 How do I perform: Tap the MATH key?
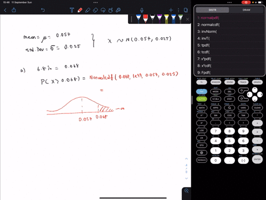pyautogui.click(x=202, y=108)
